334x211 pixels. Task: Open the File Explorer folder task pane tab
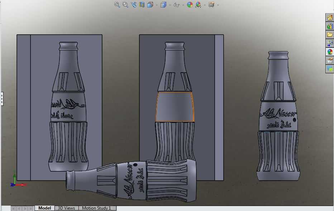click(x=330, y=34)
